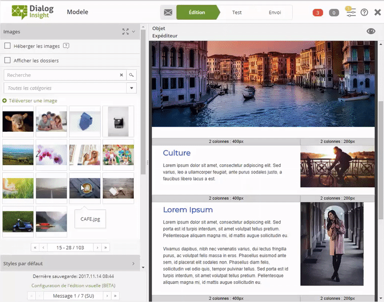Screen dimensions: 384x302
Task: Click the cyclist at sunset image
Action: click(338, 166)
